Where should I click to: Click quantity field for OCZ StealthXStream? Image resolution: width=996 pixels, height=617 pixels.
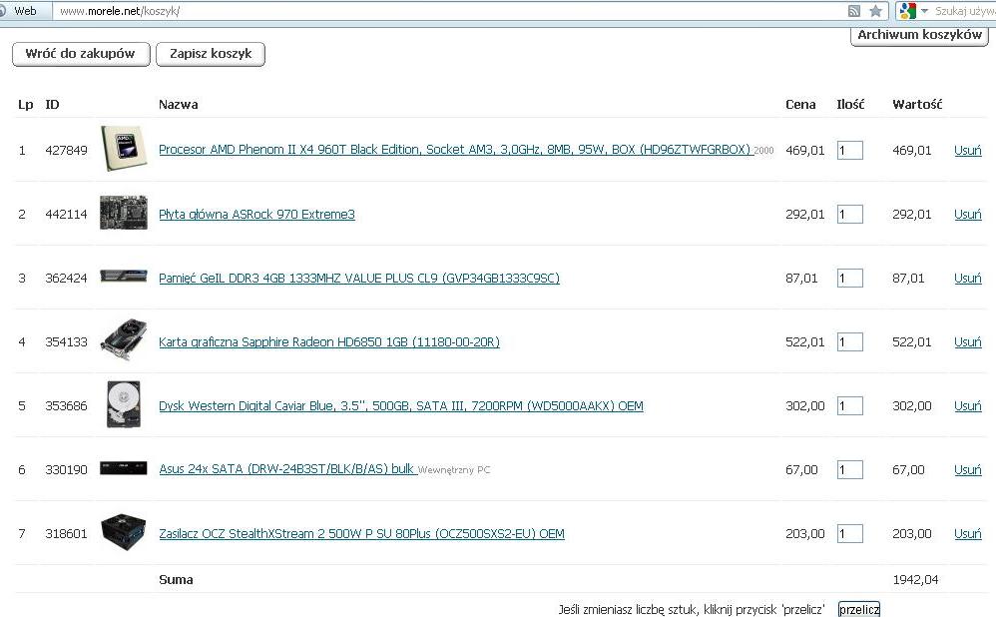point(850,534)
